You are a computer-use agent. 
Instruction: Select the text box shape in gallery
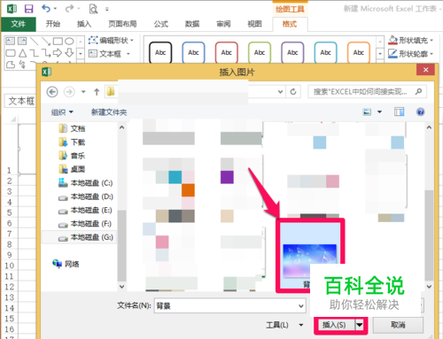11,41
